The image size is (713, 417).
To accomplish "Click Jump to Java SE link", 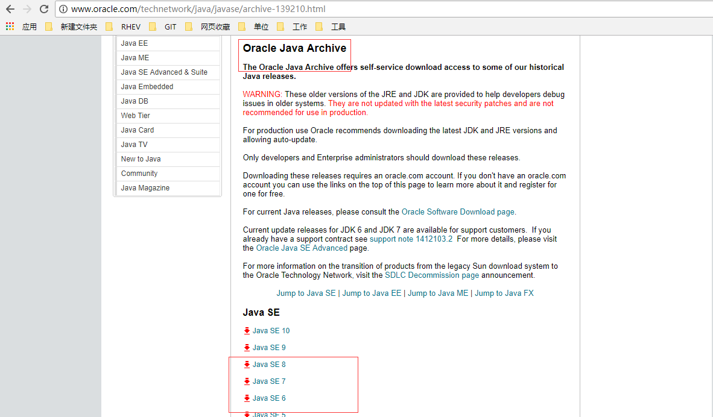I will click(x=306, y=293).
